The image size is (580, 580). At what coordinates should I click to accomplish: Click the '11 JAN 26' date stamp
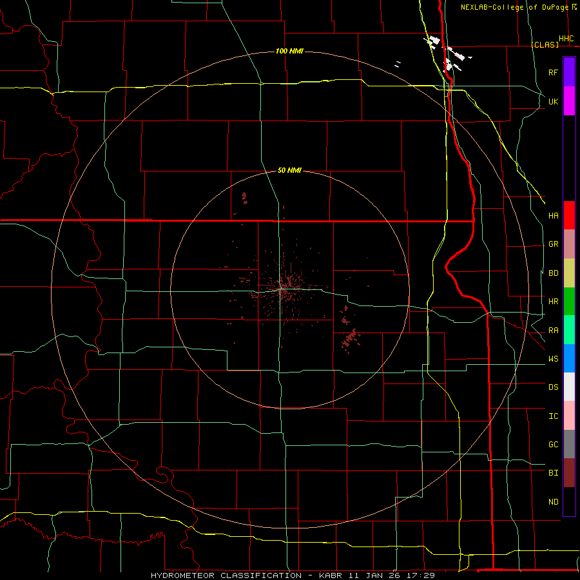pos(376,575)
